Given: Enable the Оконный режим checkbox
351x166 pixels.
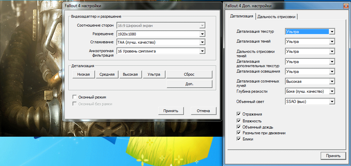Looking at the screenshot, I should (75, 97).
